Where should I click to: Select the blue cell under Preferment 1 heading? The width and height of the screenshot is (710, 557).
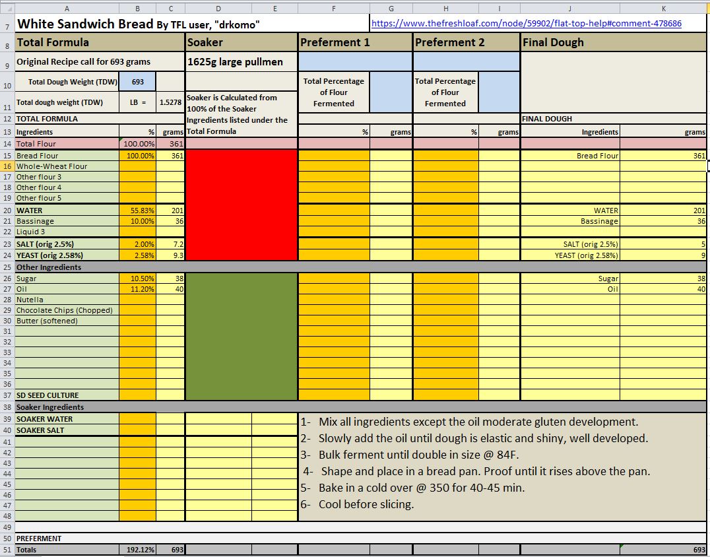(x=356, y=61)
